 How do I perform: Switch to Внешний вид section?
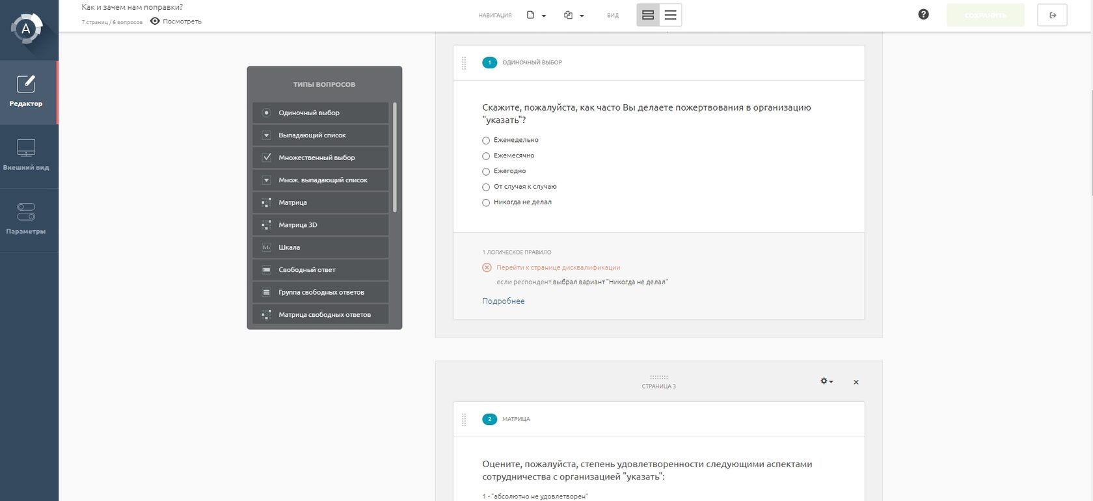[x=29, y=156]
